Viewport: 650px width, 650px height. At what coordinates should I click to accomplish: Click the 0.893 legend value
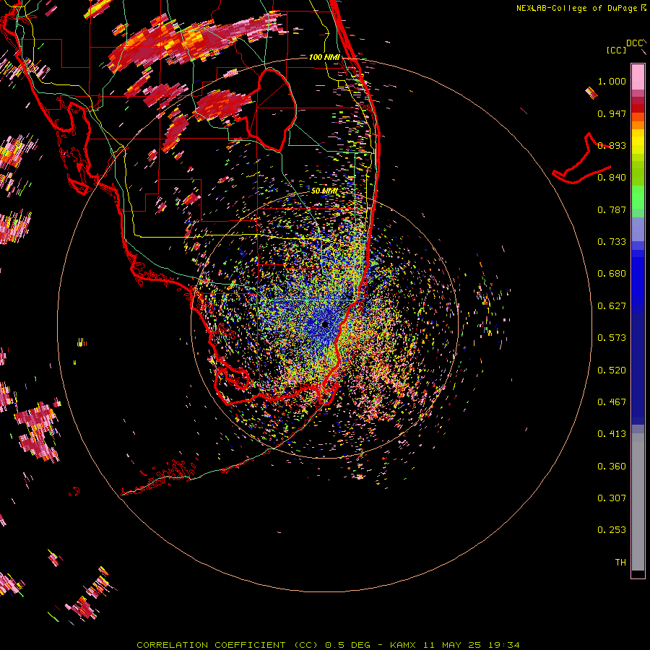(612, 145)
